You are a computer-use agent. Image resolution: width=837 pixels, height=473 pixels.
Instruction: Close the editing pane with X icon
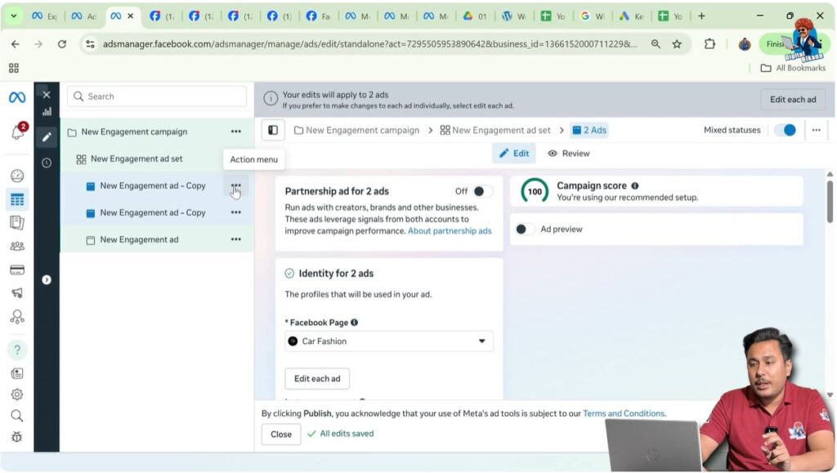coord(47,95)
